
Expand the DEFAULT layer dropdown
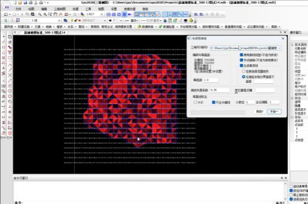(105, 20)
